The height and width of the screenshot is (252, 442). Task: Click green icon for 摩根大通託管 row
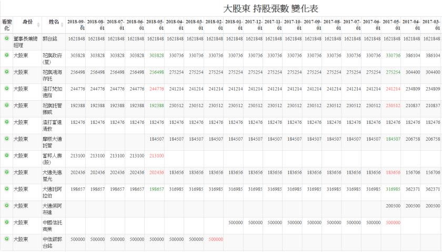pyautogui.click(x=6, y=139)
